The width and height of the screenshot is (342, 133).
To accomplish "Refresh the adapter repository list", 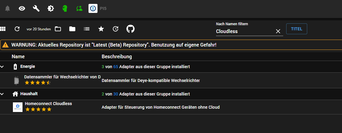I will click(17, 29).
